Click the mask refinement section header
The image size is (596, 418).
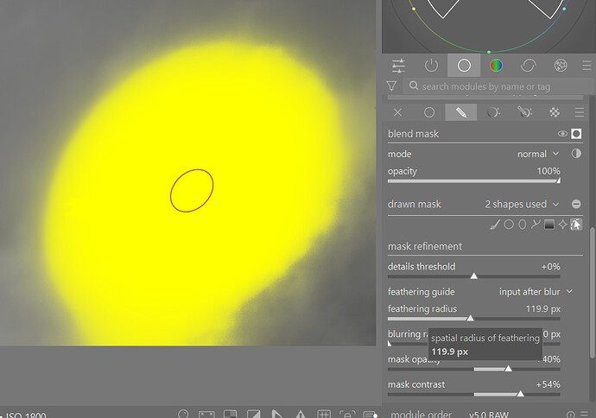pyautogui.click(x=425, y=246)
